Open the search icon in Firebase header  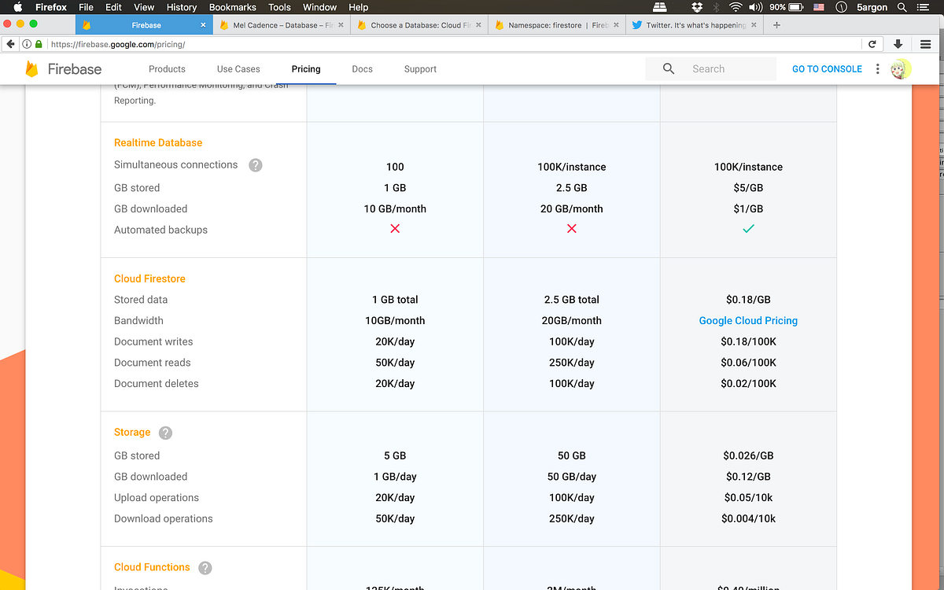click(668, 69)
